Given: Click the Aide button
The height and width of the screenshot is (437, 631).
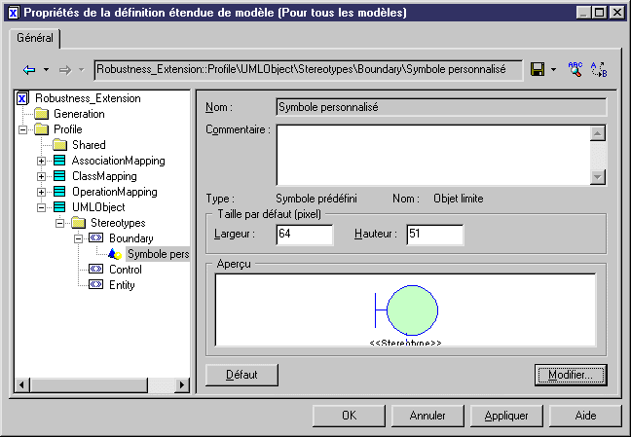Looking at the screenshot, I should (x=585, y=416).
